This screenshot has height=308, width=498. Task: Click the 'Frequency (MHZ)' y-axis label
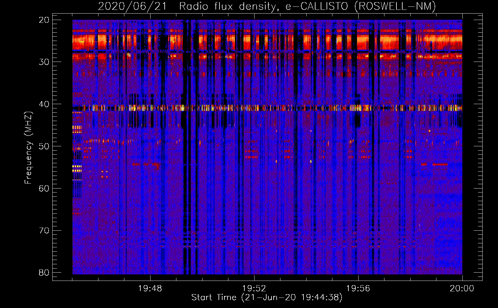(28, 148)
